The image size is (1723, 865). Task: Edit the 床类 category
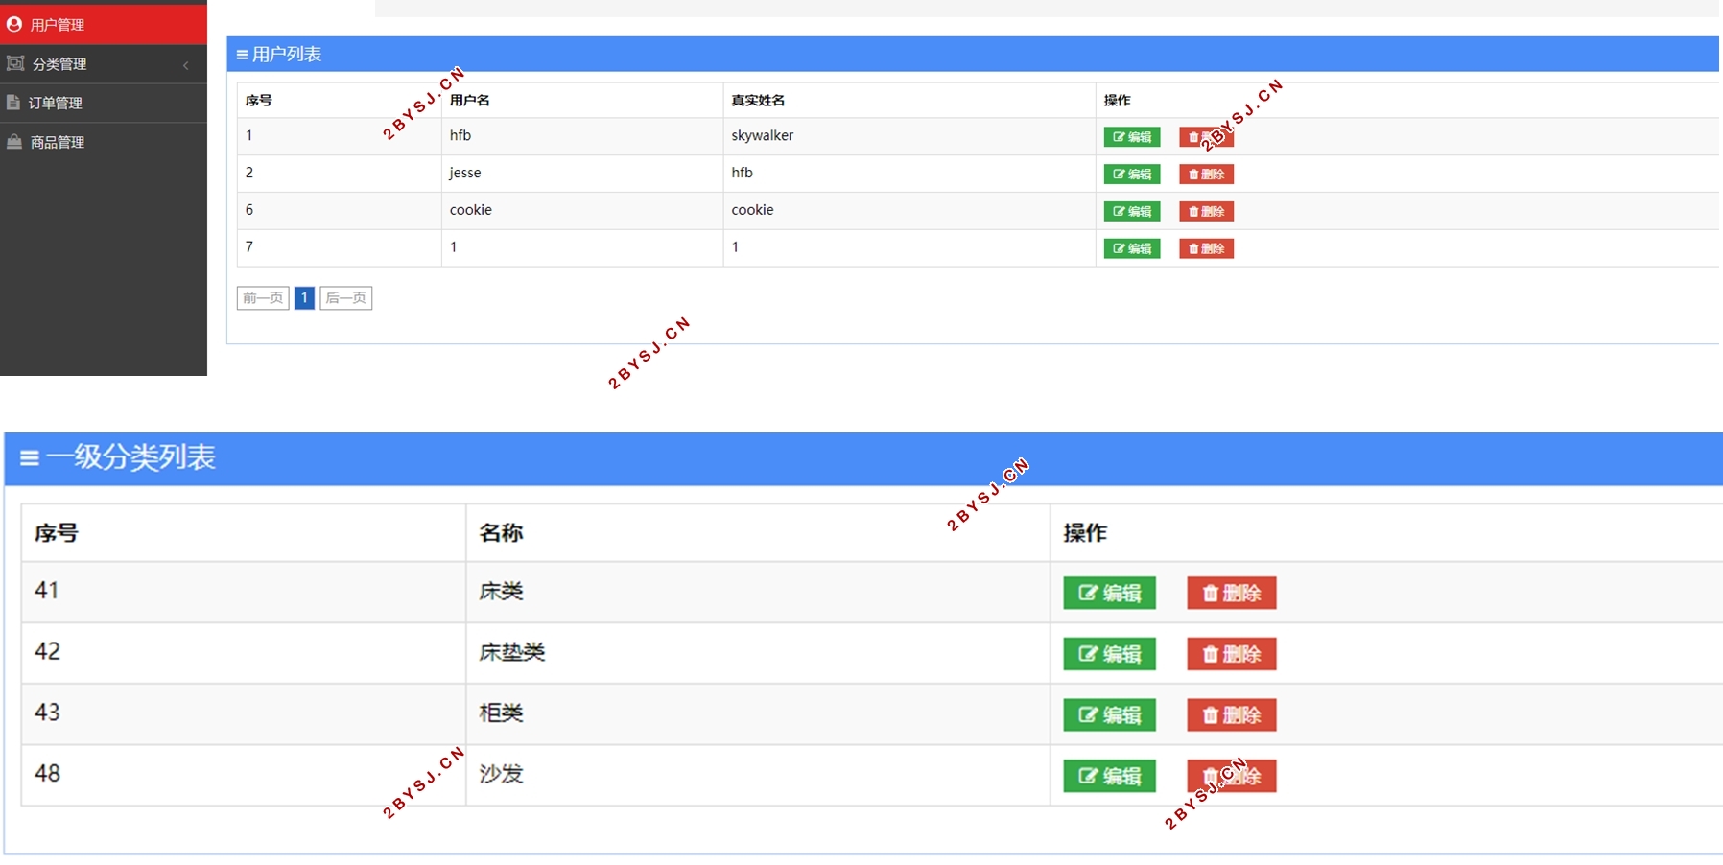pyautogui.click(x=1109, y=594)
